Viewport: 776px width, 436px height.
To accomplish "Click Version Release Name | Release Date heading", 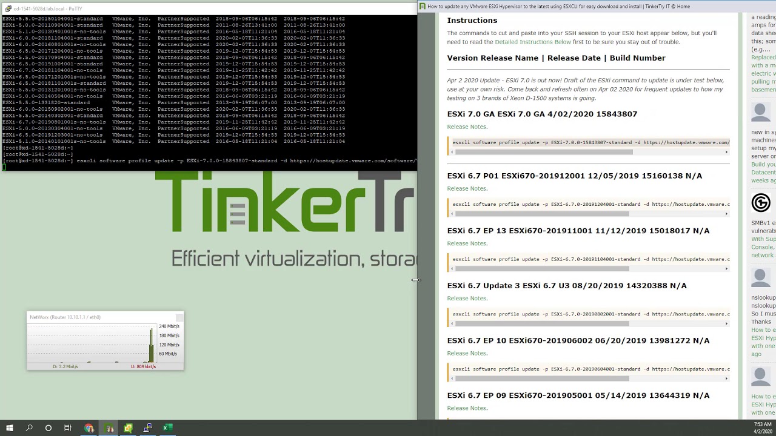I will [556, 58].
